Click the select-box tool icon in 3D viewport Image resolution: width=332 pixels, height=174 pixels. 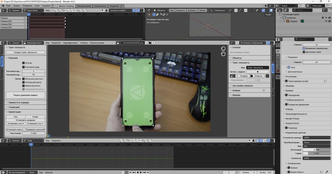149,15
